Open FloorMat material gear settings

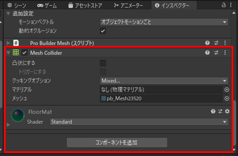[x=227, y=111]
